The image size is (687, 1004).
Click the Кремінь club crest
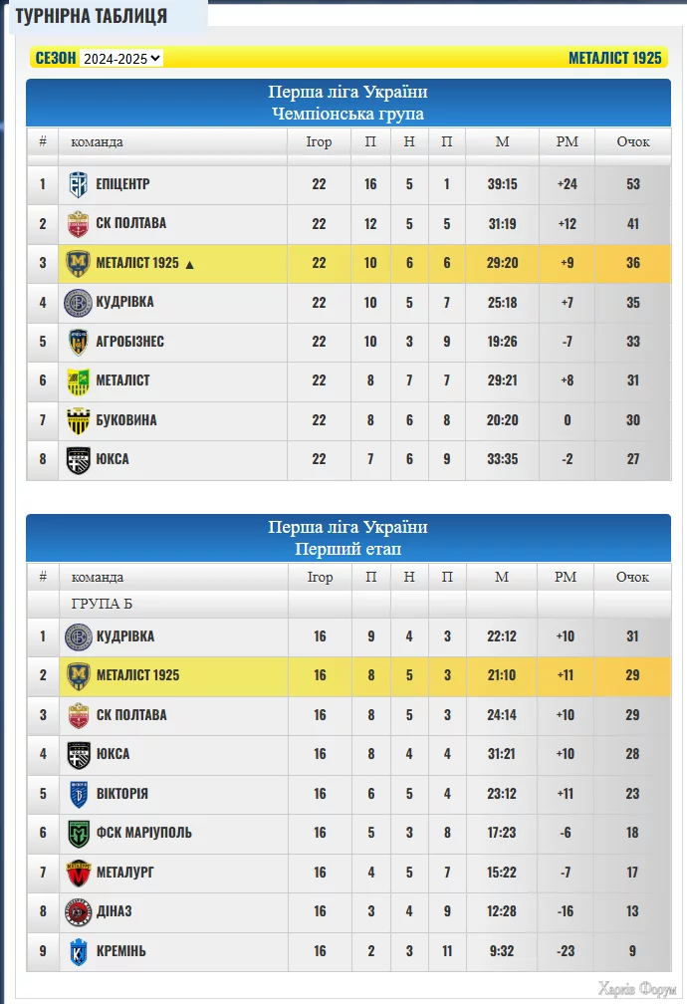coord(78,951)
